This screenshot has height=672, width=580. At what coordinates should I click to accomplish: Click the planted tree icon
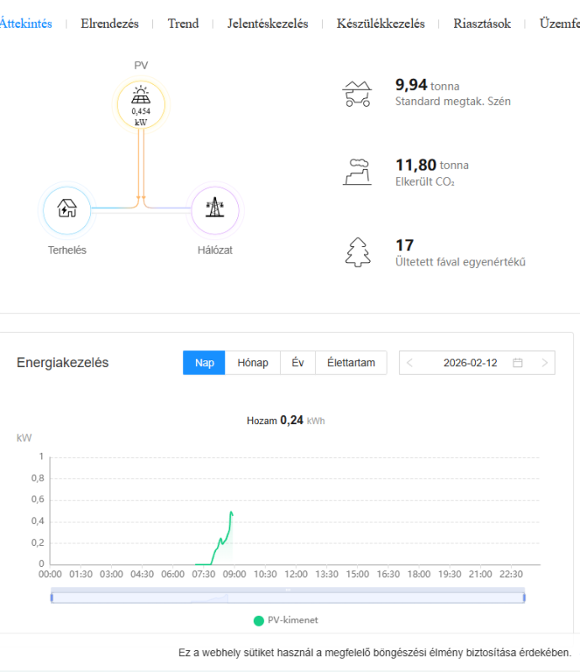358,252
